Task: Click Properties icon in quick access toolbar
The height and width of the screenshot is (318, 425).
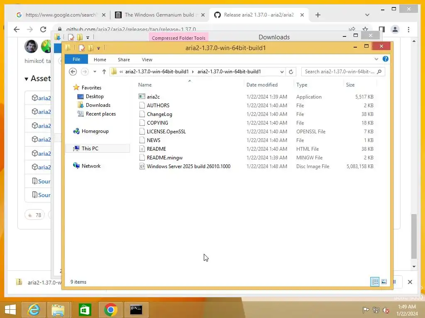Action: tap(82, 48)
